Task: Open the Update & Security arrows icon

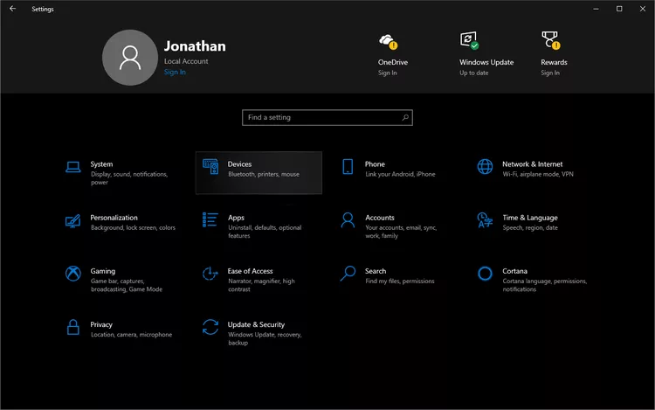Action: coord(210,327)
